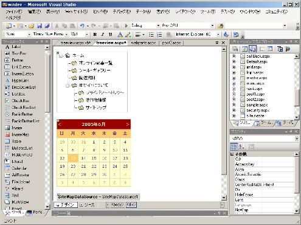Viewport: 301px width, 225px height.
Task: Open the Times New Roman font dropdown
Action: [x=66, y=35]
